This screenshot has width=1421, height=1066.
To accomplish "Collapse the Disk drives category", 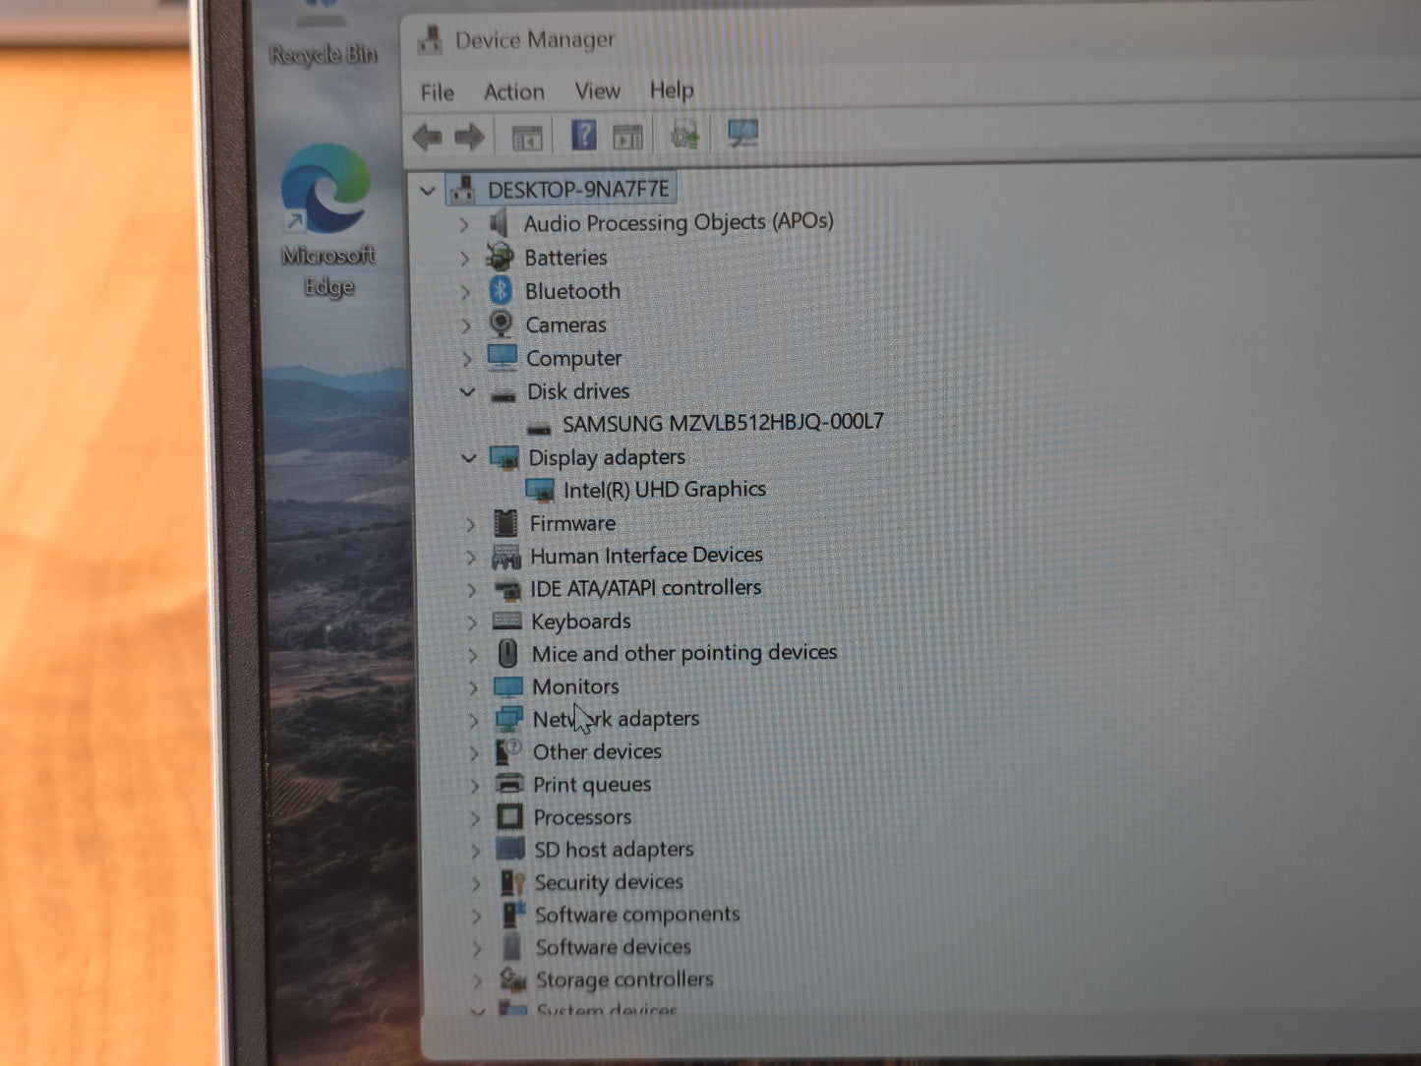I will [468, 391].
